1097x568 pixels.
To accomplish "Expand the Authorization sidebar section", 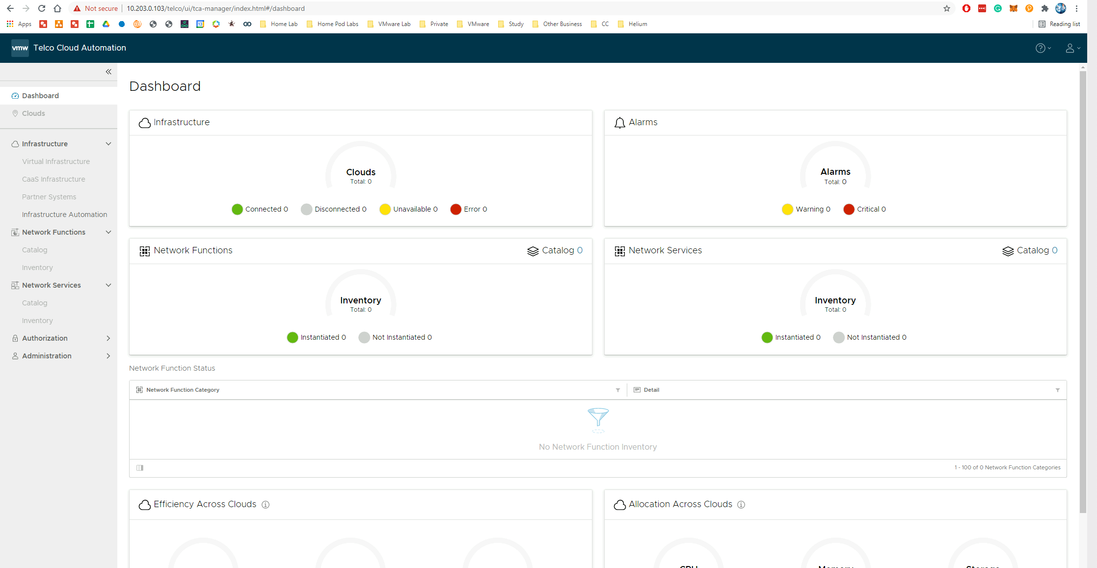I will [108, 338].
